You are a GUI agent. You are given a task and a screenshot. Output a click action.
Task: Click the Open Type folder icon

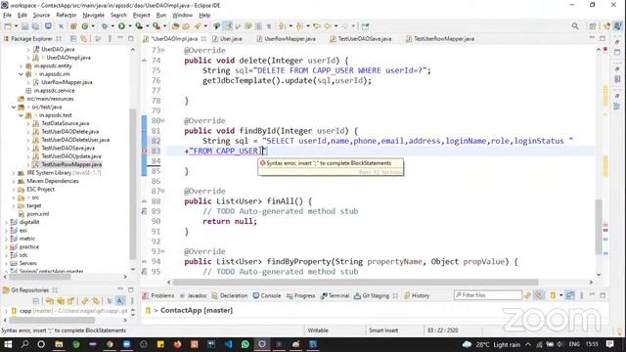[175, 26]
